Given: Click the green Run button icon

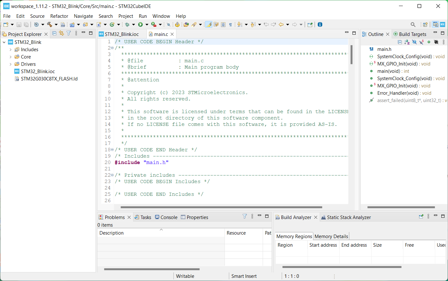Looking at the screenshot, I should (x=140, y=24).
